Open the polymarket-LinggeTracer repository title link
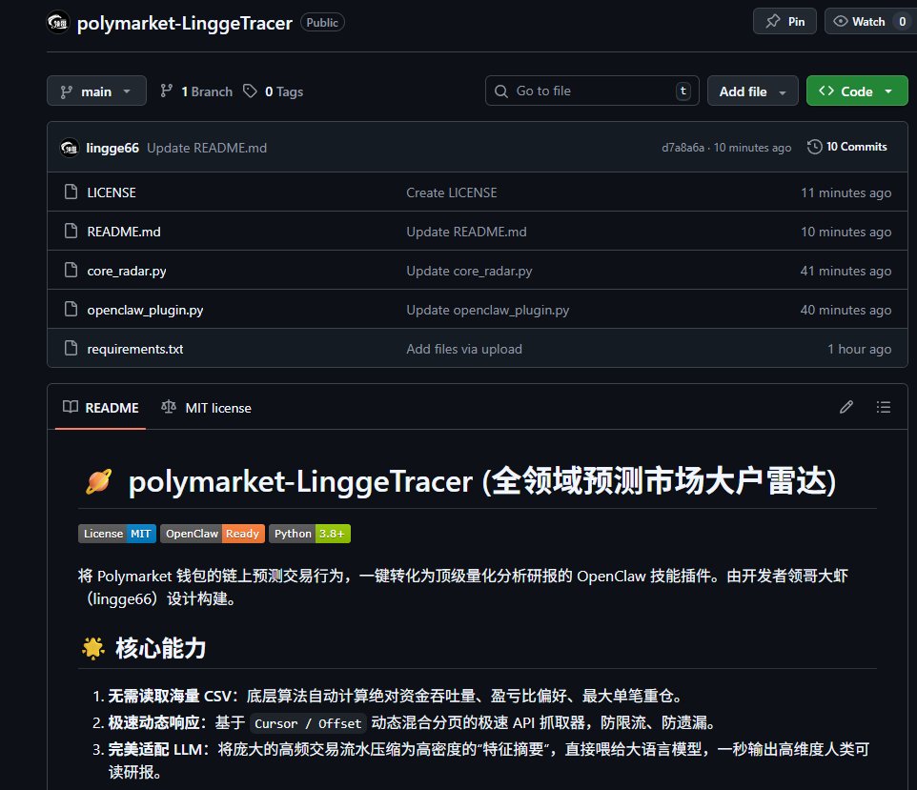The width and height of the screenshot is (917, 790). (185, 23)
